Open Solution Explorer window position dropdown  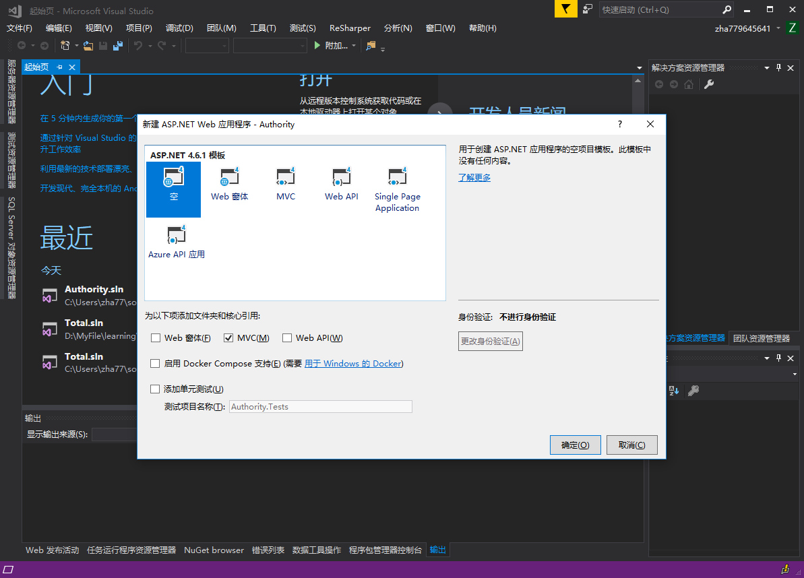(x=766, y=67)
